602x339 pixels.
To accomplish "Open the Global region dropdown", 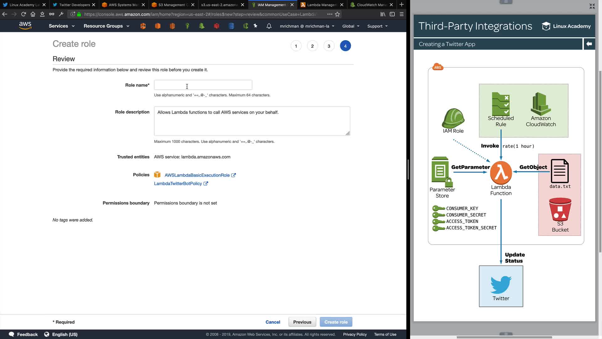I will tap(351, 26).
